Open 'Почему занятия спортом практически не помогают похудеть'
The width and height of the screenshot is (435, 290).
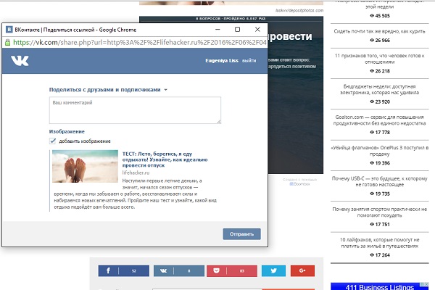click(x=379, y=212)
